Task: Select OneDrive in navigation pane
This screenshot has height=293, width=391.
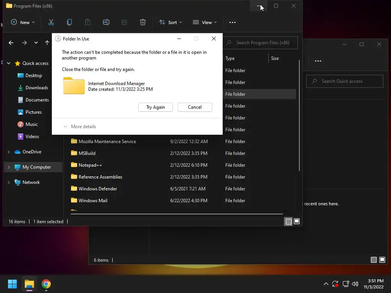Action: (x=32, y=152)
